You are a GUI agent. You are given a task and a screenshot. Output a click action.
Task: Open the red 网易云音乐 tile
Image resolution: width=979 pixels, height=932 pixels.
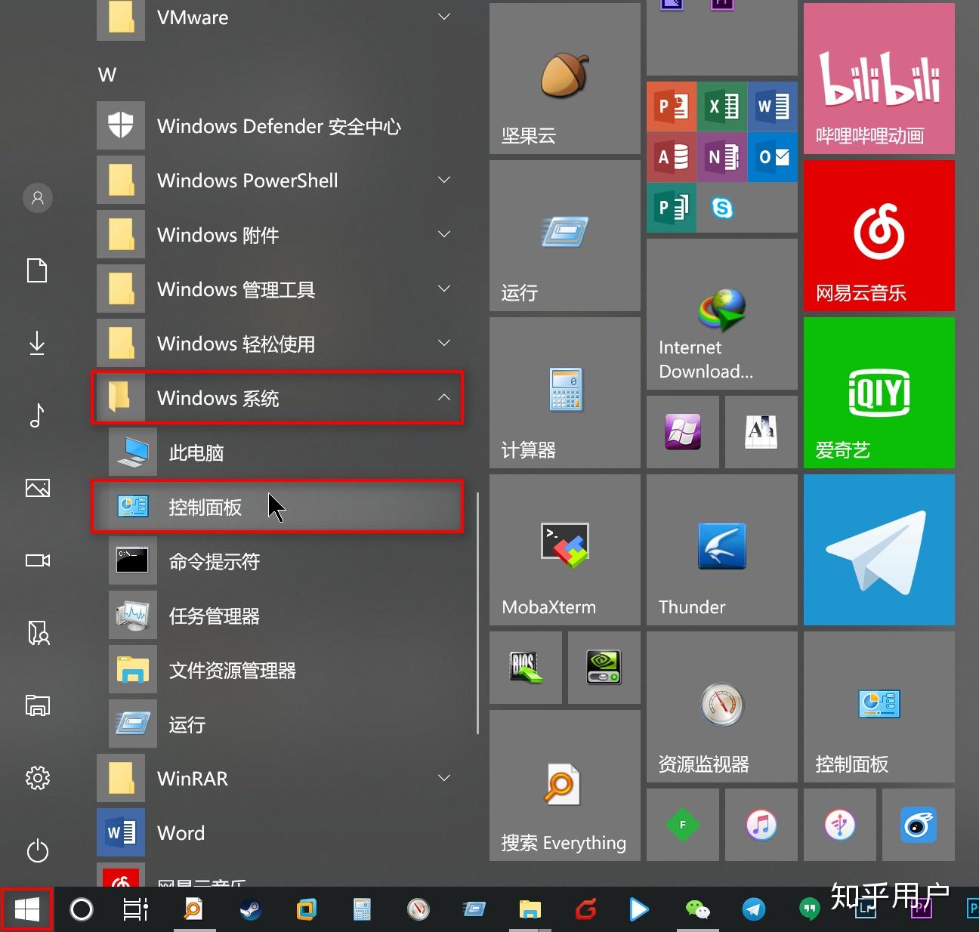[879, 236]
